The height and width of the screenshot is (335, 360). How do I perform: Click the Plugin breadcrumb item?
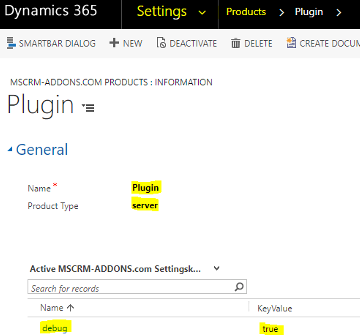309,12
